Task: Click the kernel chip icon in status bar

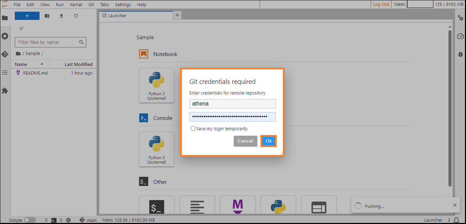Action: click(x=68, y=220)
